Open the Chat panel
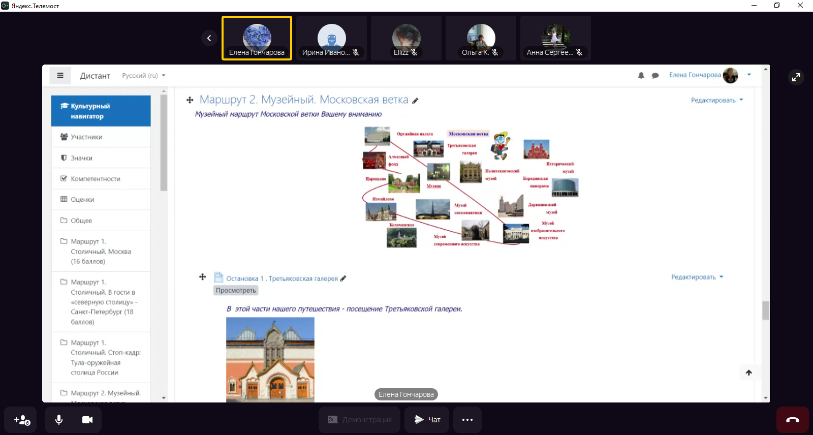The image size is (813, 435). click(427, 420)
